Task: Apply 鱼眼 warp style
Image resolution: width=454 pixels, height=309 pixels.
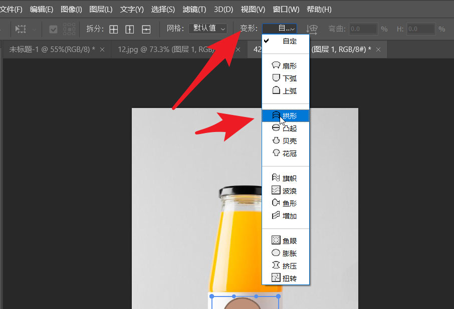Action: click(x=286, y=240)
